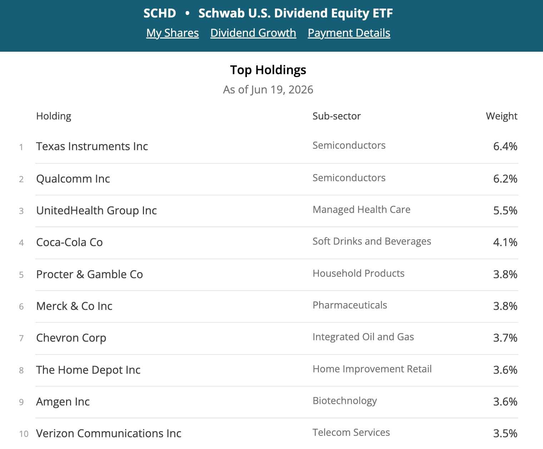The image size is (543, 449).
Task: Click the Holding column header
Action: click(x=54, y=116)
